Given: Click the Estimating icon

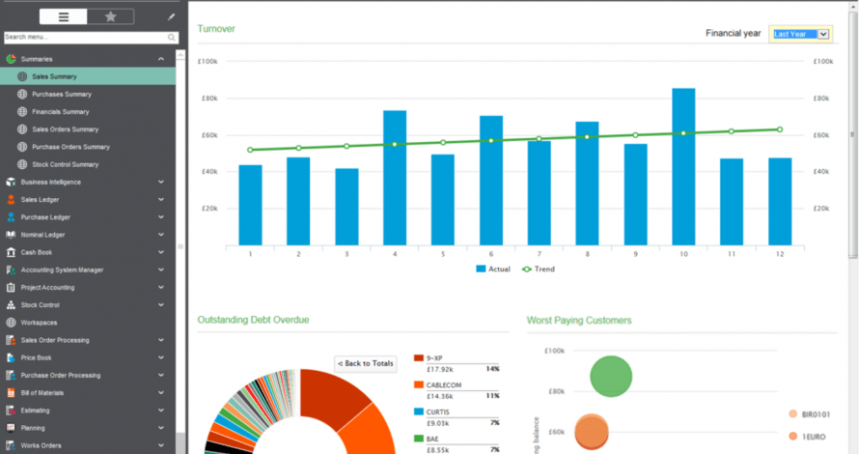Looking at the screenshot, I should click(x=11, y=411).
